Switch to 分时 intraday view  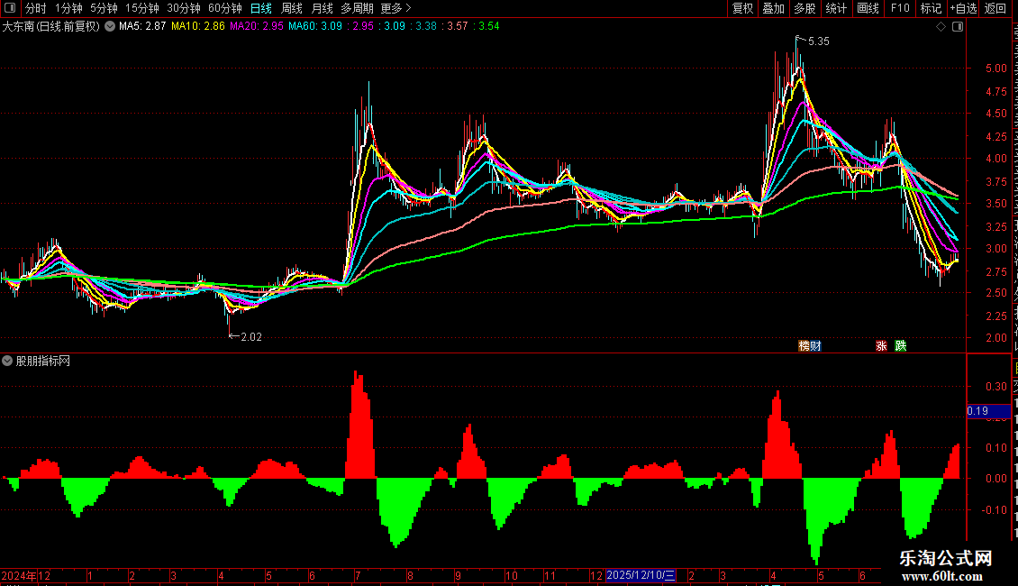(x=36, y=8)
